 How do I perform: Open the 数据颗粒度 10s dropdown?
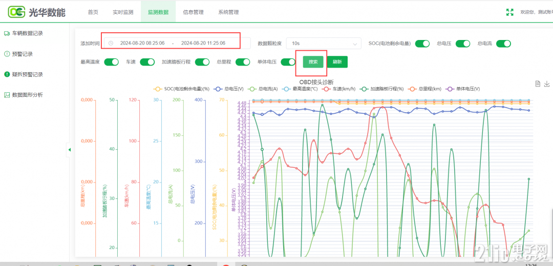click(324, 44)
